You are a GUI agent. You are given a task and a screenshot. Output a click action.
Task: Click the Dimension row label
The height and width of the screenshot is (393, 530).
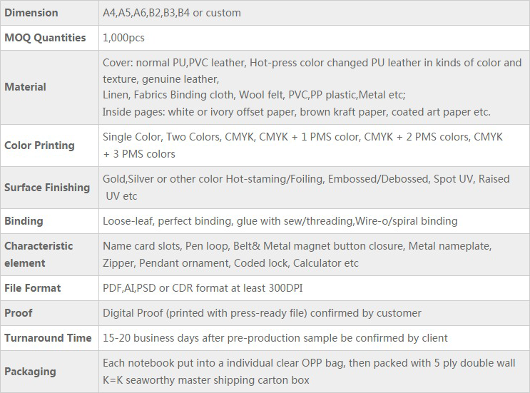click(x=31, y=13)
